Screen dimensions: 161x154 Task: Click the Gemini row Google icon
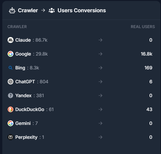(x=11, y=123)
